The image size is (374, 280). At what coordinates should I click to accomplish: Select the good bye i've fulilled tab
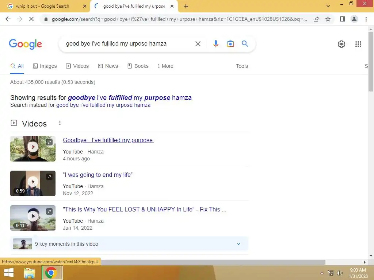(x=134, y=6)
